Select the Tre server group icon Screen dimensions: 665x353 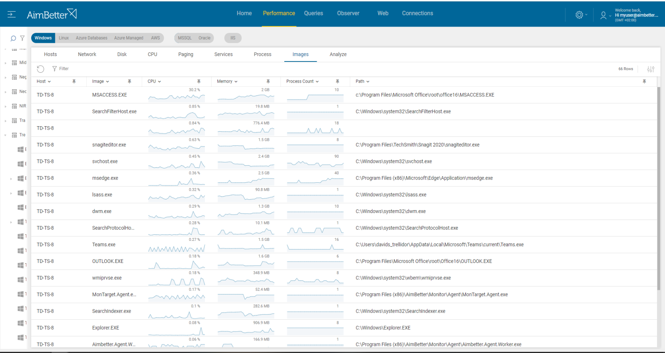coord(14,135)
